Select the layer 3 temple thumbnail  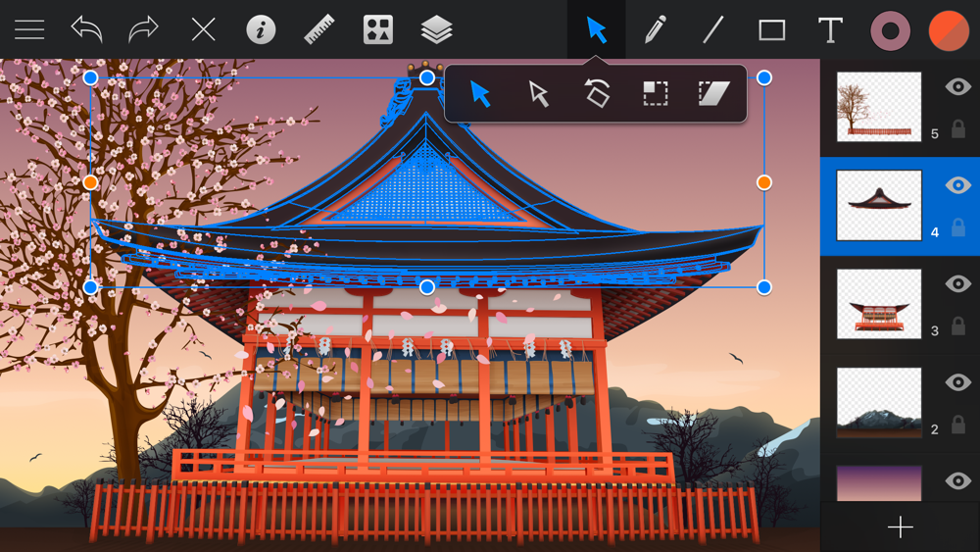click(879, 304)
